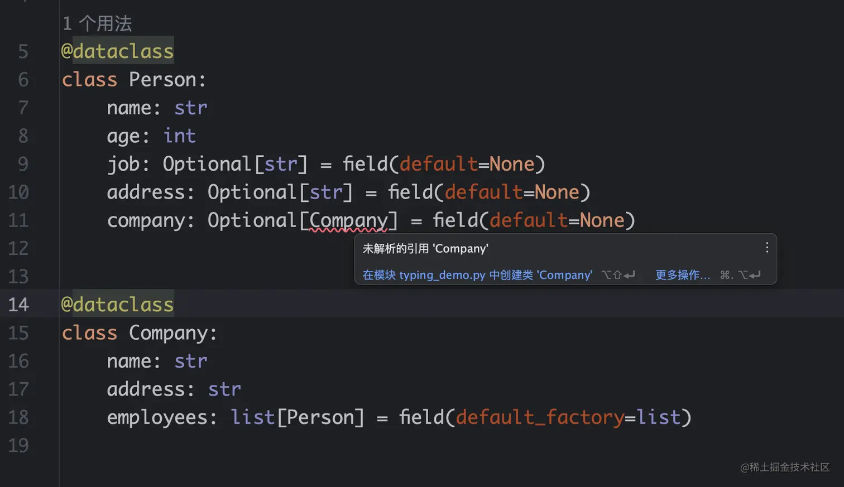This screenshot has height=487, width=844.
Task: Click the @dataclass decorator above class Company
Action: coord(118,305)
